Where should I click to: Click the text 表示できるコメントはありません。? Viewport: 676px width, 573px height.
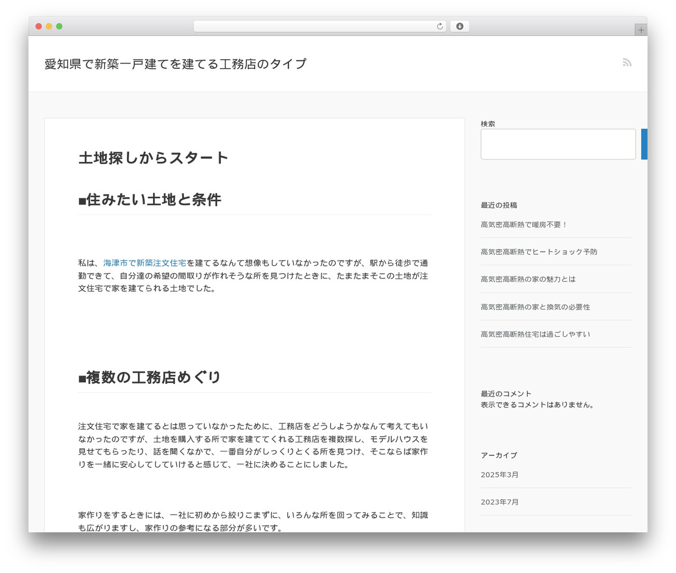[539, 405]
